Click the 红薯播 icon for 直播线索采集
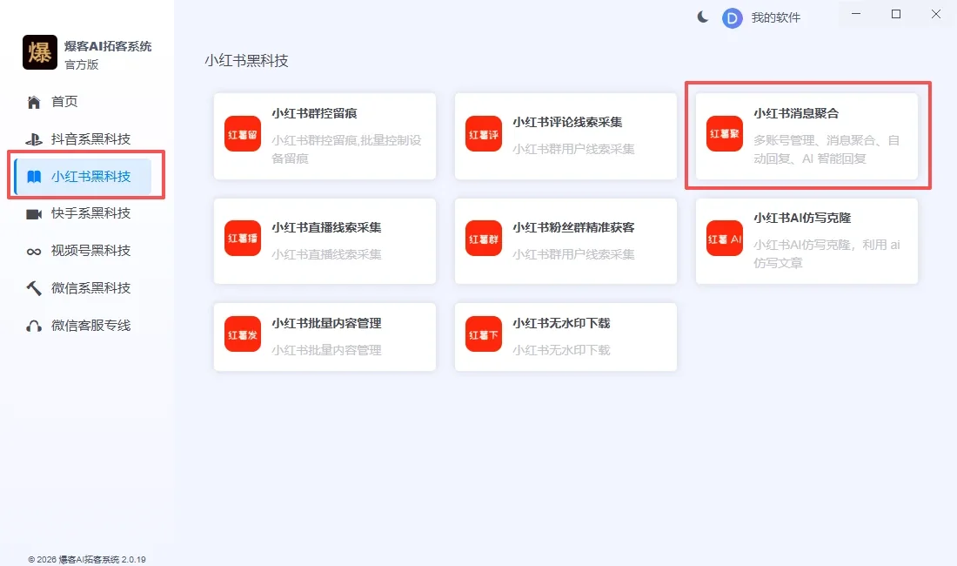This screenshot has width=957, height=566. [x=243, y=238]
